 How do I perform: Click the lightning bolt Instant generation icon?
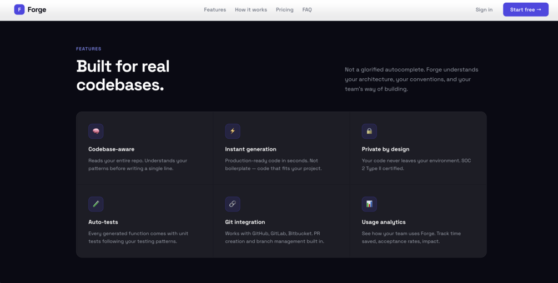tap(233, 131)
